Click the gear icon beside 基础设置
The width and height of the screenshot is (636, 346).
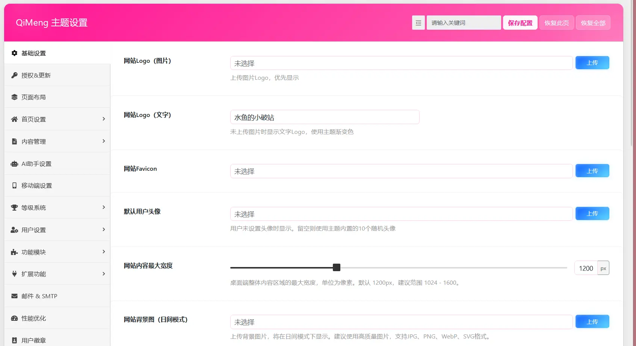14,53
